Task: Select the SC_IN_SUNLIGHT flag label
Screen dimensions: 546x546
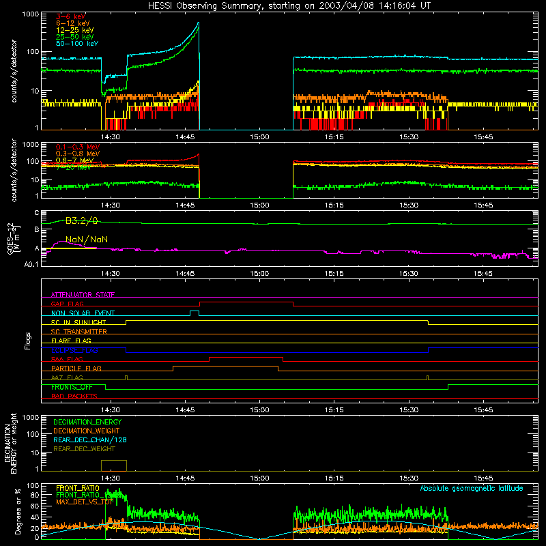Action: tap(78, 322)
